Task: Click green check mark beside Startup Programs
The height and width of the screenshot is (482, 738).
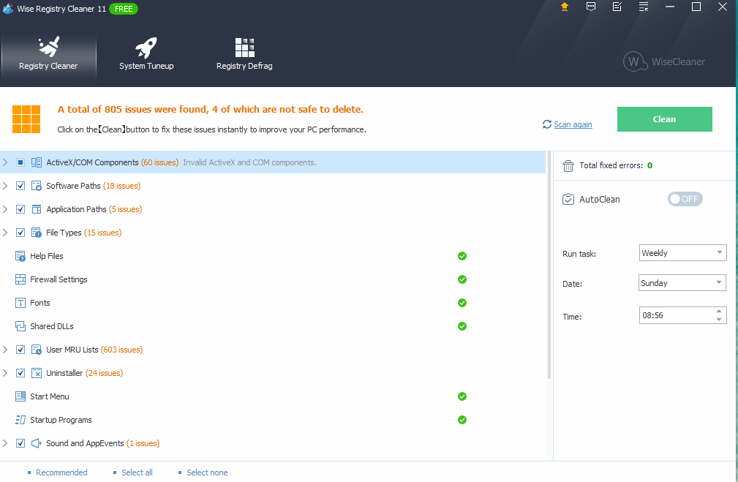Action: (x=462, y=420)
